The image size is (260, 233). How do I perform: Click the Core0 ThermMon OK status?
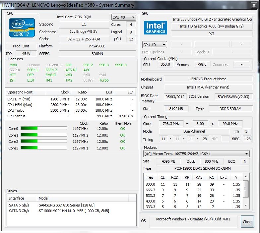[x=123, y=129]
